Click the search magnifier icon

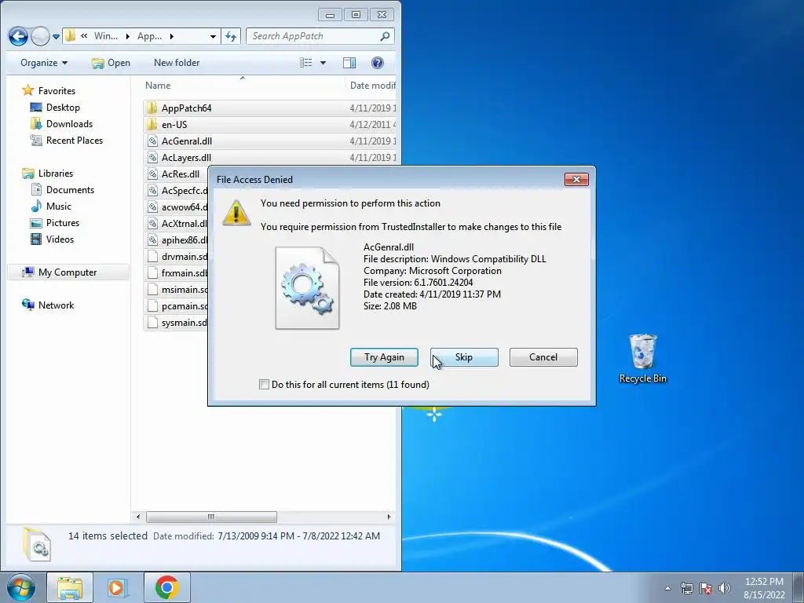coord(385,36)
